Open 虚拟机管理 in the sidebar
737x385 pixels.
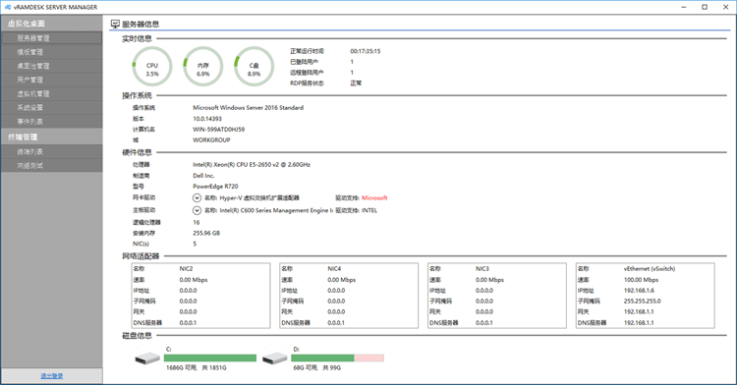pos(52,94)
